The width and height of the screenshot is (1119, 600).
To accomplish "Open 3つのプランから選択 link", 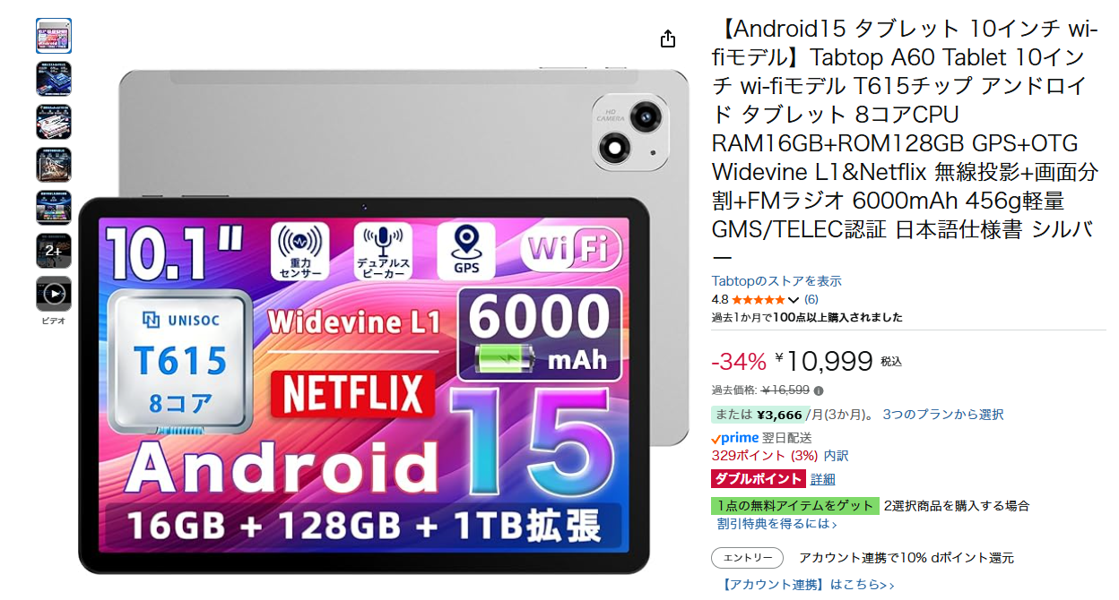I will click(943, 415).
